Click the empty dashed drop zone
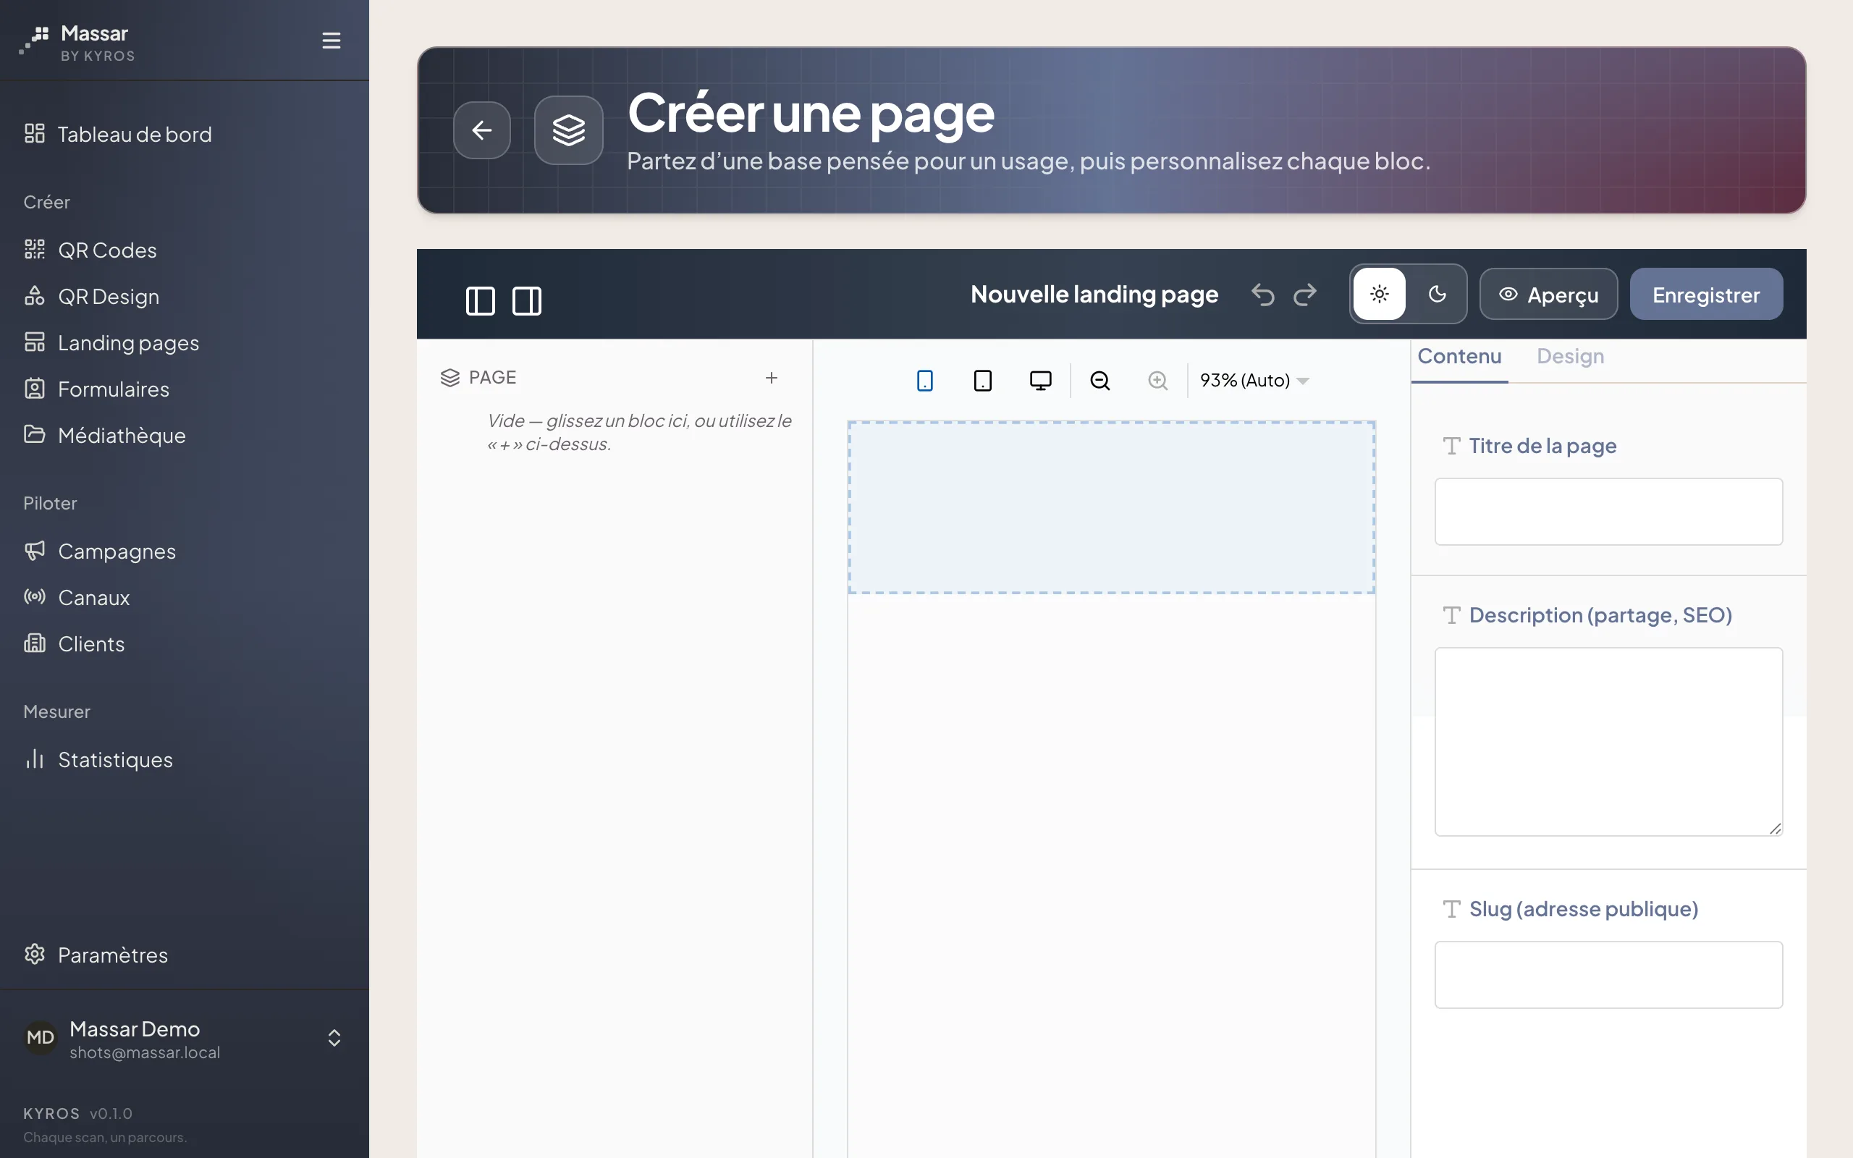 pos(1111,507)
